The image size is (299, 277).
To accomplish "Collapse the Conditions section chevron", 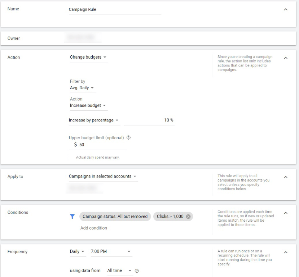I will pyautogui.click(x=286, y=213).
